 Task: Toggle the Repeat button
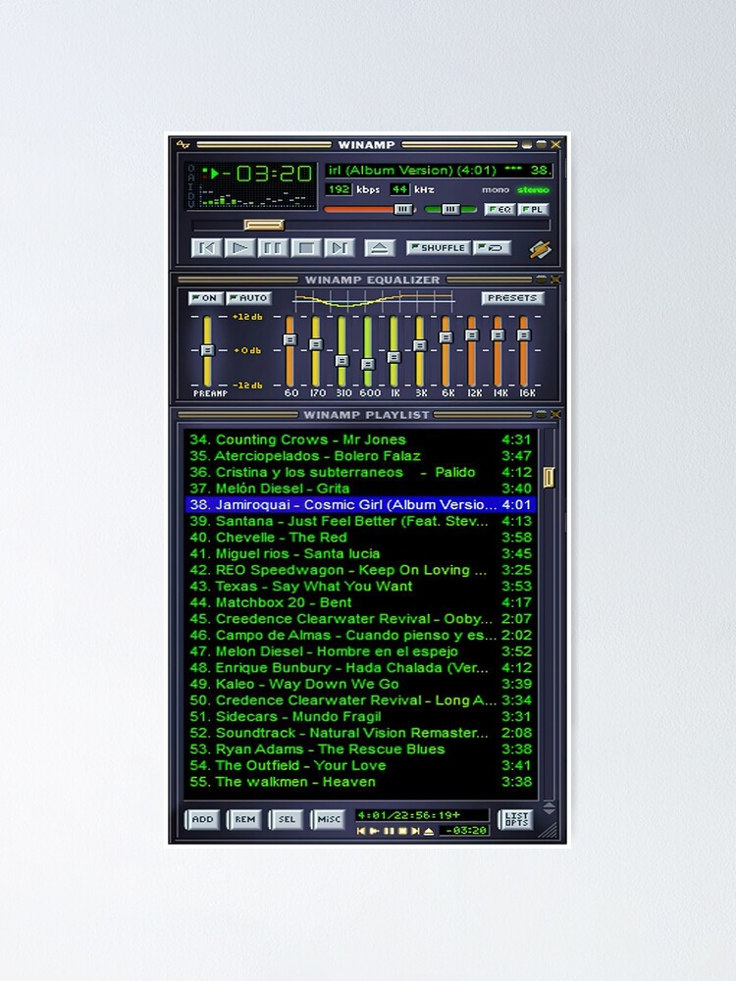click(x=492, y=248)
